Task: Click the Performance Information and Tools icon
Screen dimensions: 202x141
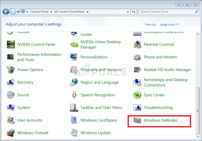Action: [11, 57]
